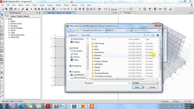Click the Name column header

point(94,39)
